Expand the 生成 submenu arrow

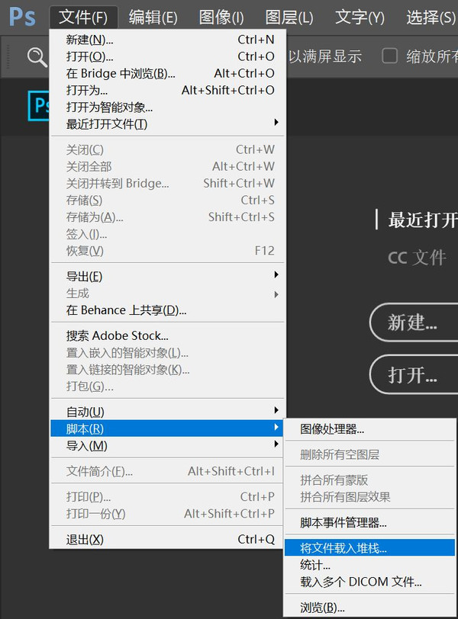coord(276,294)
